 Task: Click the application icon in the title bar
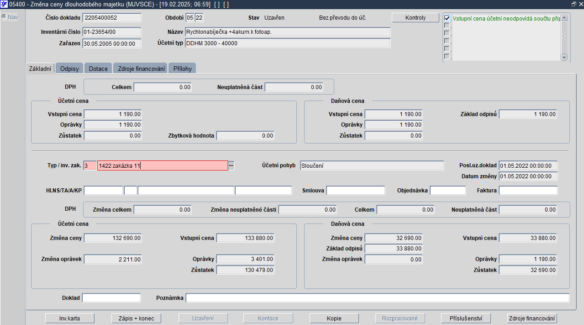pyautogui.click(x=4, y=4)
